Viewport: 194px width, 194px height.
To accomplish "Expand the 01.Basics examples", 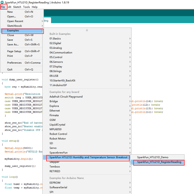I will click(87, 39).
